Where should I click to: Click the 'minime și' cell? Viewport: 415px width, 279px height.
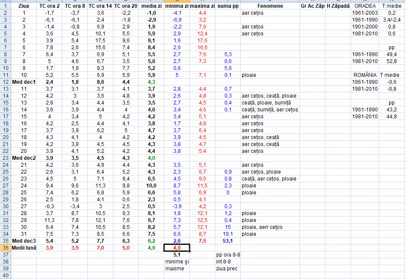pos(177,262)
